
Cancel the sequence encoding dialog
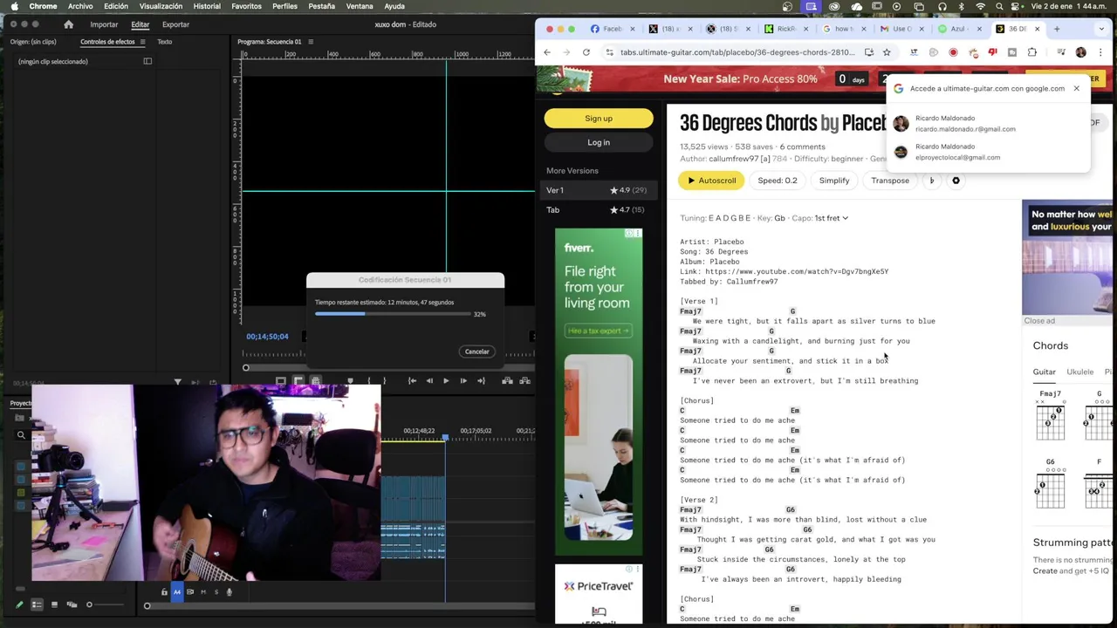point(476,352)
